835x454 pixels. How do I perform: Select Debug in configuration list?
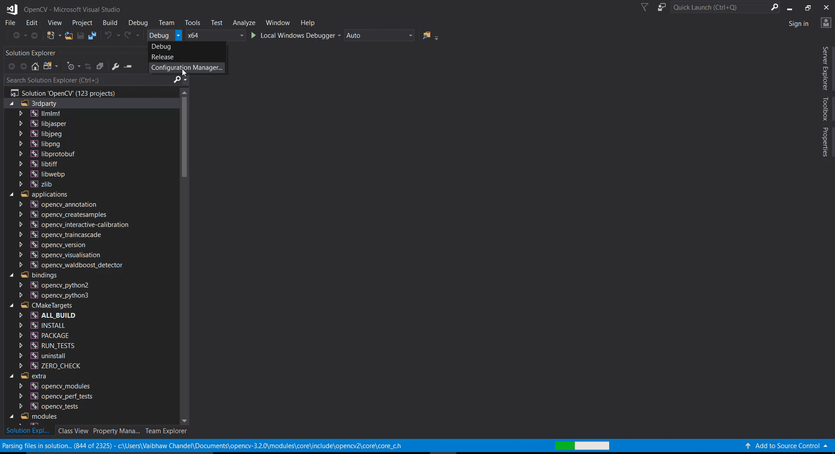click(x=187, y=47)
